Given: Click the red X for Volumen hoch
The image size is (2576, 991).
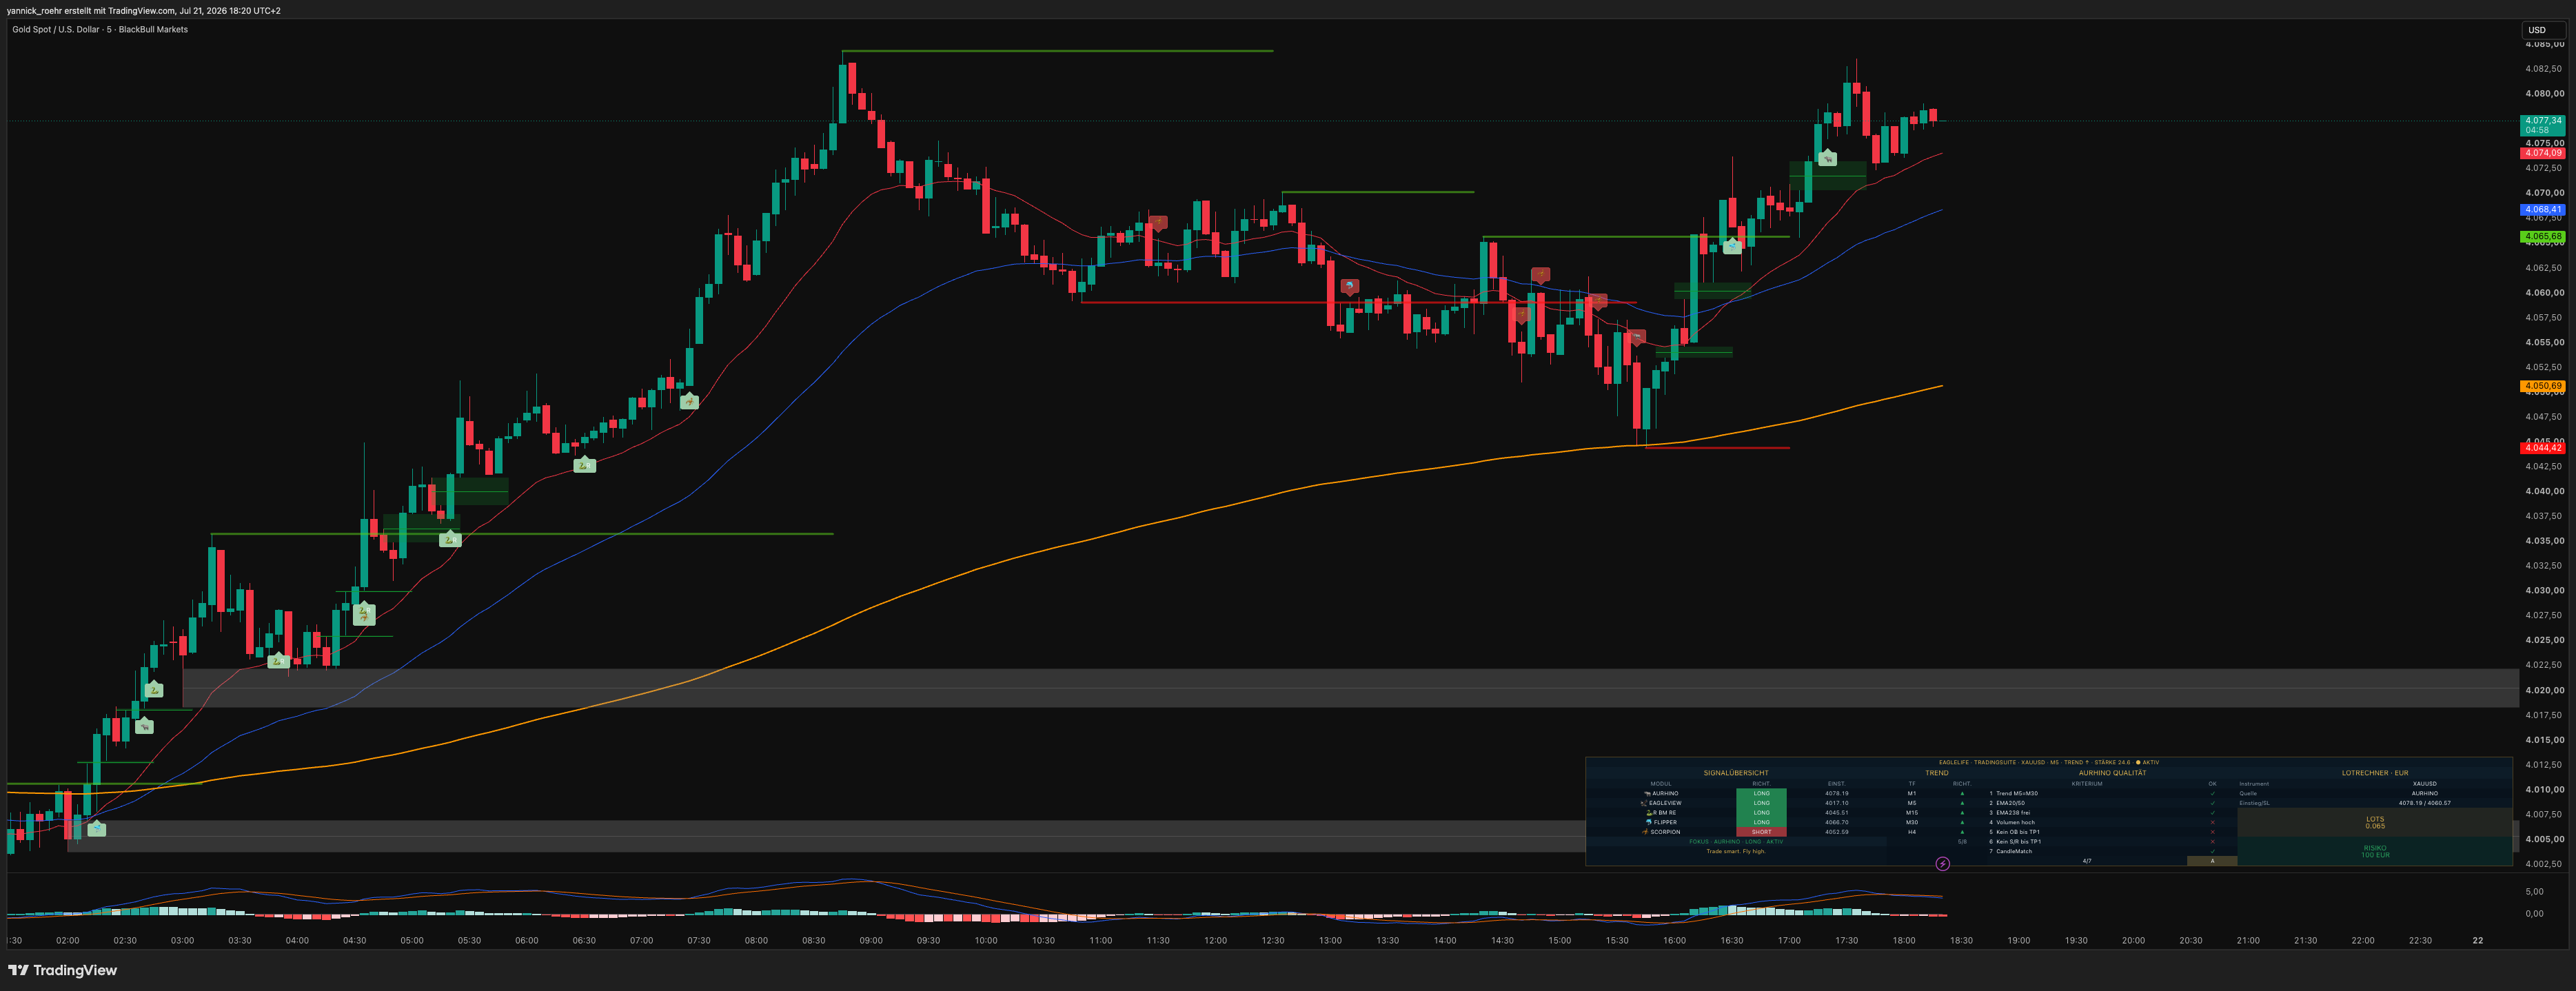Looking at the screenshot, I should (x=2213, y=822).
